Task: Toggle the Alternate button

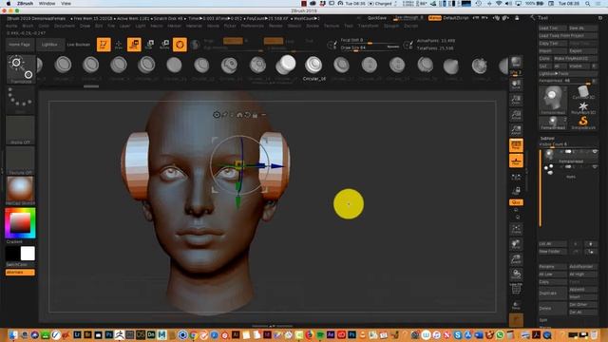Action: (20, 273)
